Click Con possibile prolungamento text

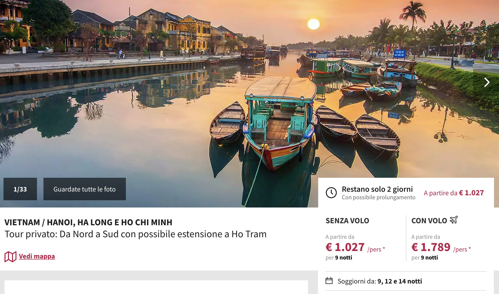378,197
